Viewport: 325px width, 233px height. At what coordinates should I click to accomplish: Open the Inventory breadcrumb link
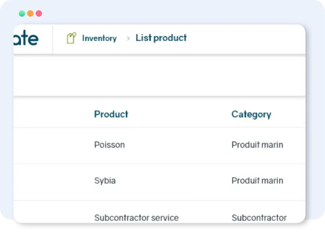point(99,38)
